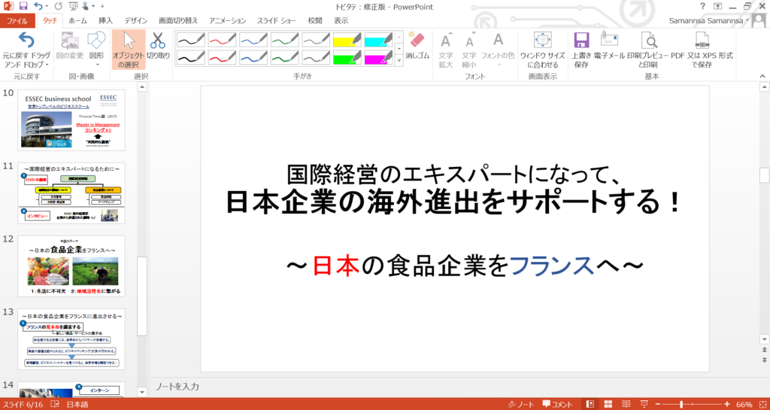Click 元に戻す ドラッグ アンド ドロップ button
The height and width of the screenshot is (410, 770).
(26, 50)
